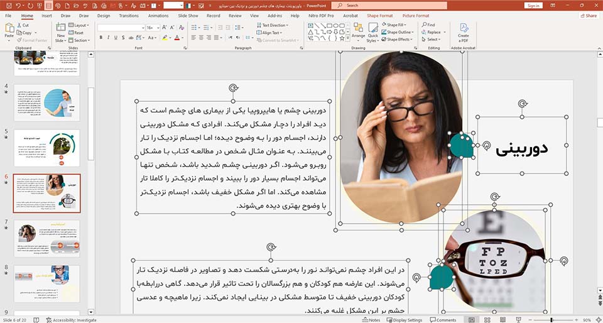This screenshot has height=323, width=603.
Task: Select slide 7 thumbnail
Action: pos(46,238)
